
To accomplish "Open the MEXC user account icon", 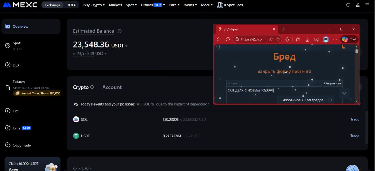I will coord(358,5).
